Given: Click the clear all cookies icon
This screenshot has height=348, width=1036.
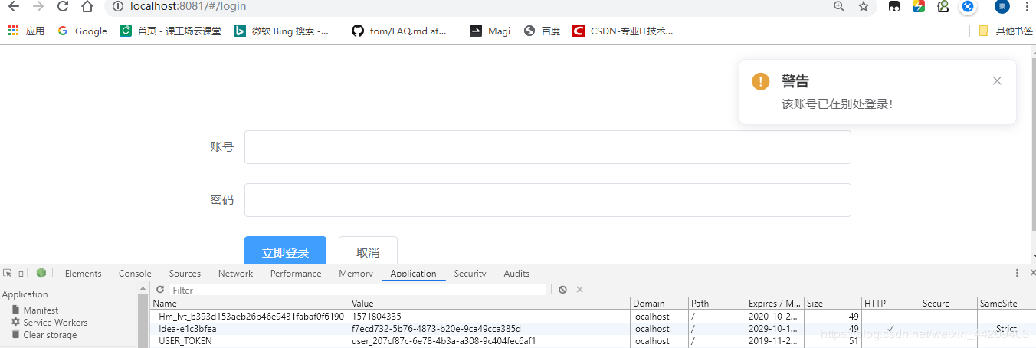Looking at the screenshot, I should 562,290.
